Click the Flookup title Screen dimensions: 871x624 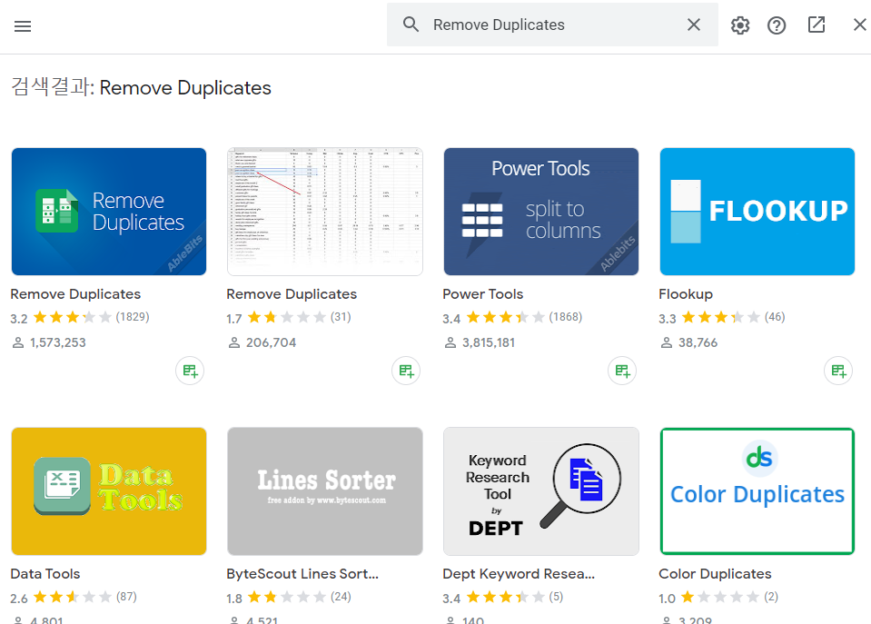point(686,294)
